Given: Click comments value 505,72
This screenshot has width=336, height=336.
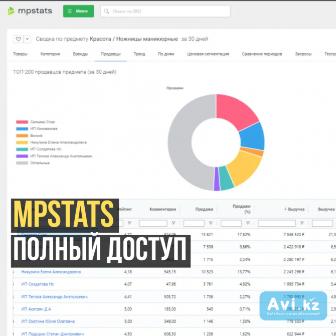Looking at the screenshot, I should pos(170,297).
